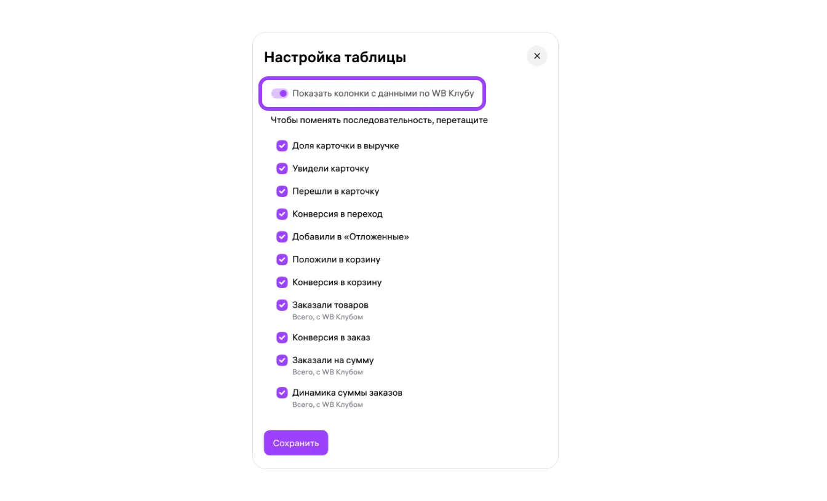Click the Положили в корзину label
827x501 pixels.
[336, 260]
